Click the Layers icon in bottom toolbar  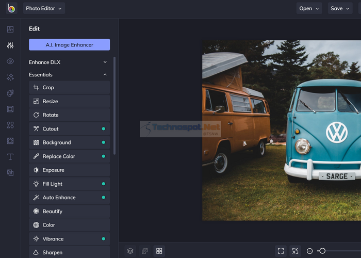[x=130, y=251]
